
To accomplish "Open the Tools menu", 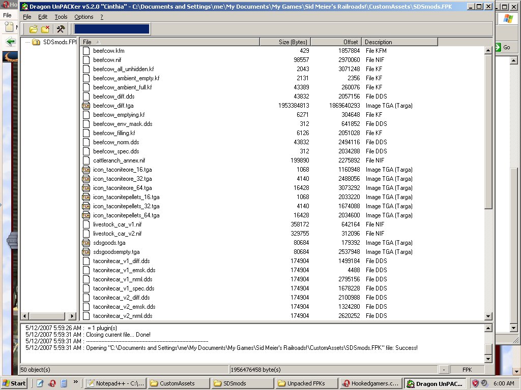I will [x=61, y=17].
